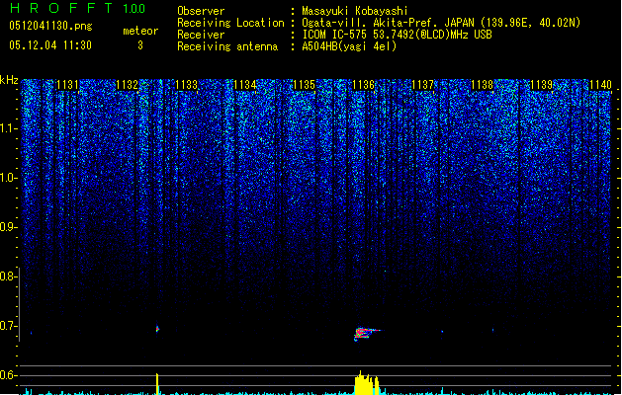
Task: Click the HROFFT 1.0.0 title text
Action: [77, 8]
